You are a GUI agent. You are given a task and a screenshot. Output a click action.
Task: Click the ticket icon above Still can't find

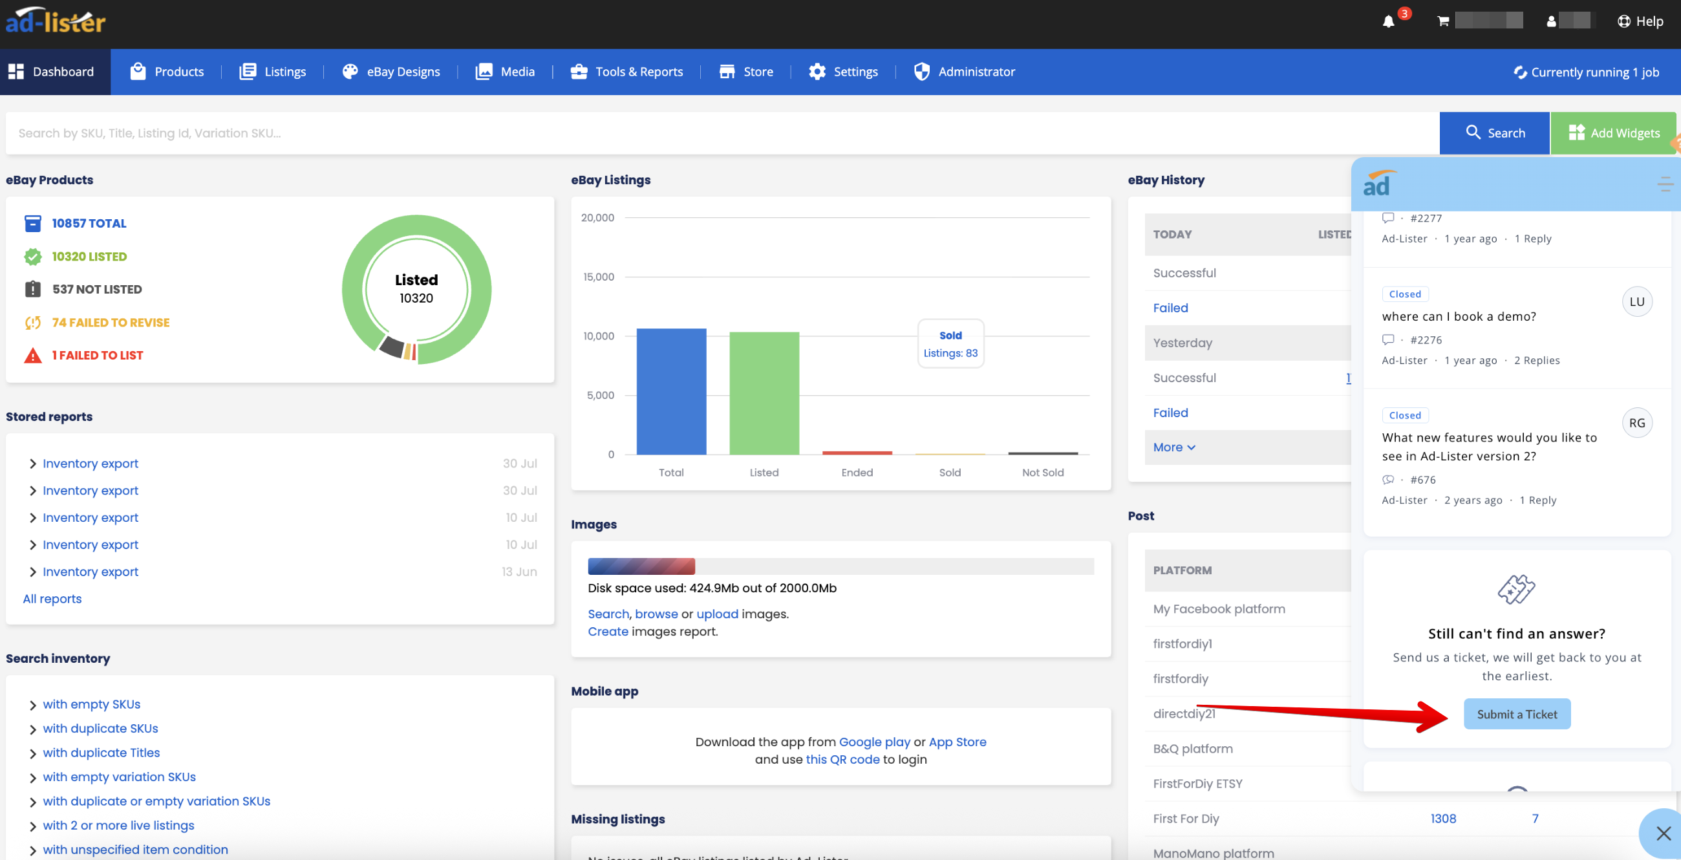[x=1516, y=589]
